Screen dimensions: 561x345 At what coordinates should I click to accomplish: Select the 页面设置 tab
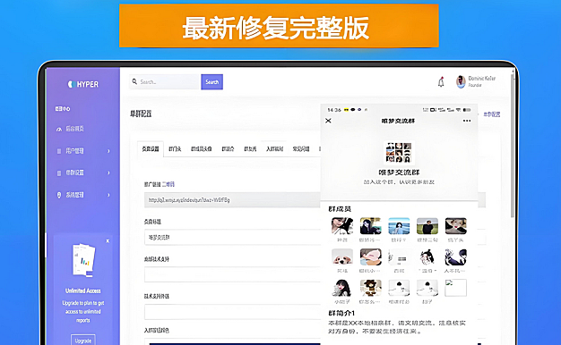coord(151,149)
